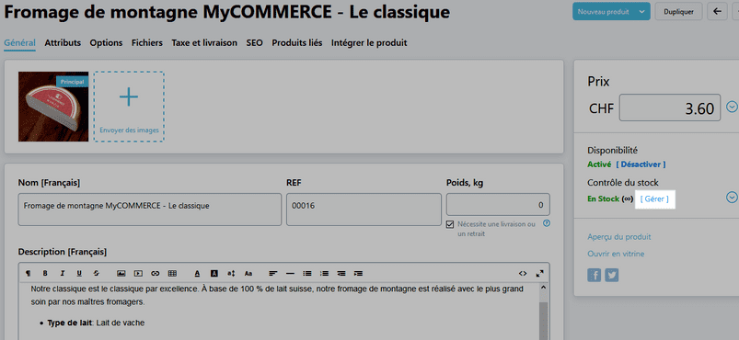Click the Dupliquer button

tap(678, 12)
